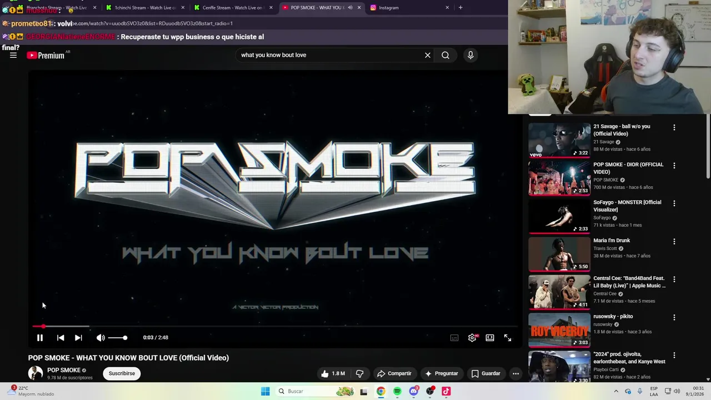711x400 pixels.
Task: Open the POP SMOKE channel avatar
Action: click(x=36, y=373)
